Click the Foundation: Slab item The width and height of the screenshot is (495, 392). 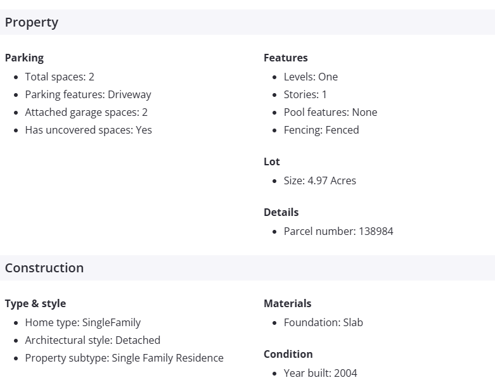tap(323, 322)
